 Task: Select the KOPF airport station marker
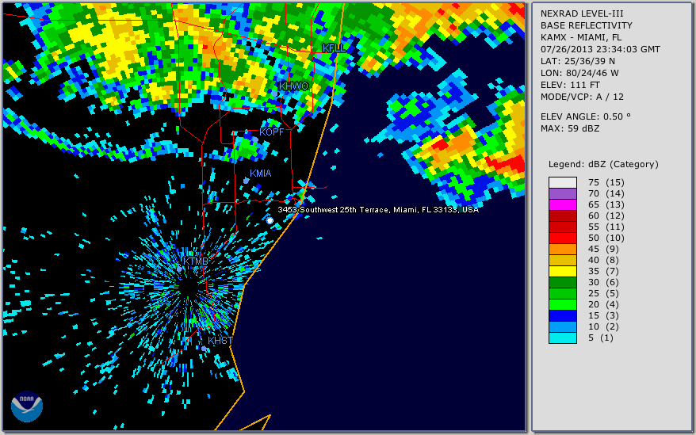[x=255, y=139]
